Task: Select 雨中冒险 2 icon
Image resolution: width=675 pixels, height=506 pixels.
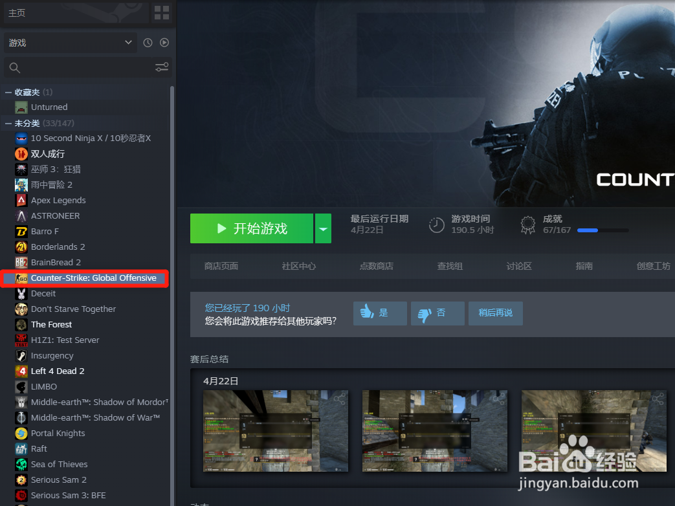Action: pyautogui.click(x=21, y=185)
